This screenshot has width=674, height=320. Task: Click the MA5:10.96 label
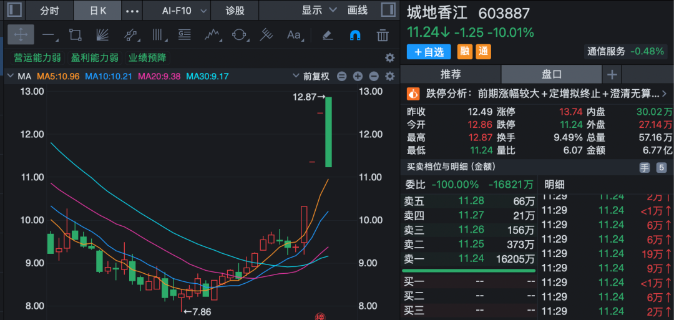tap(59, 77)
